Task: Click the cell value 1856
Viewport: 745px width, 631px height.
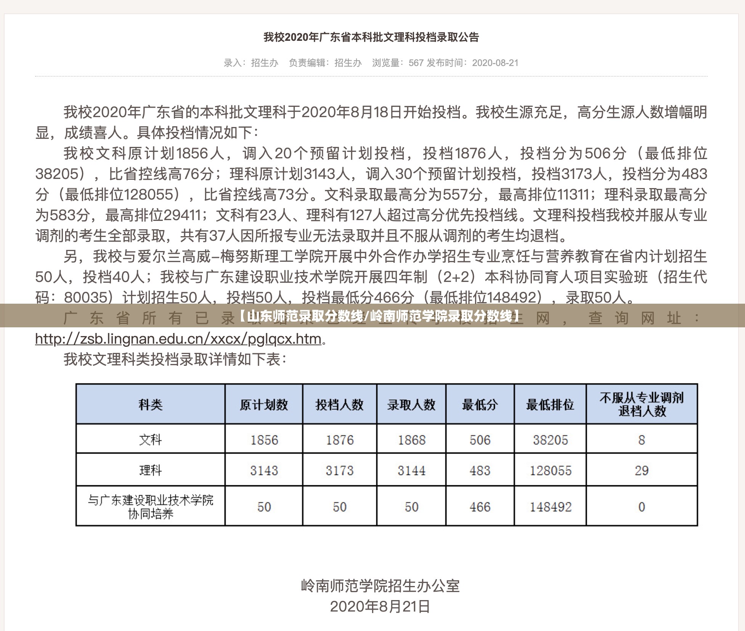Action: coord(264,440)
